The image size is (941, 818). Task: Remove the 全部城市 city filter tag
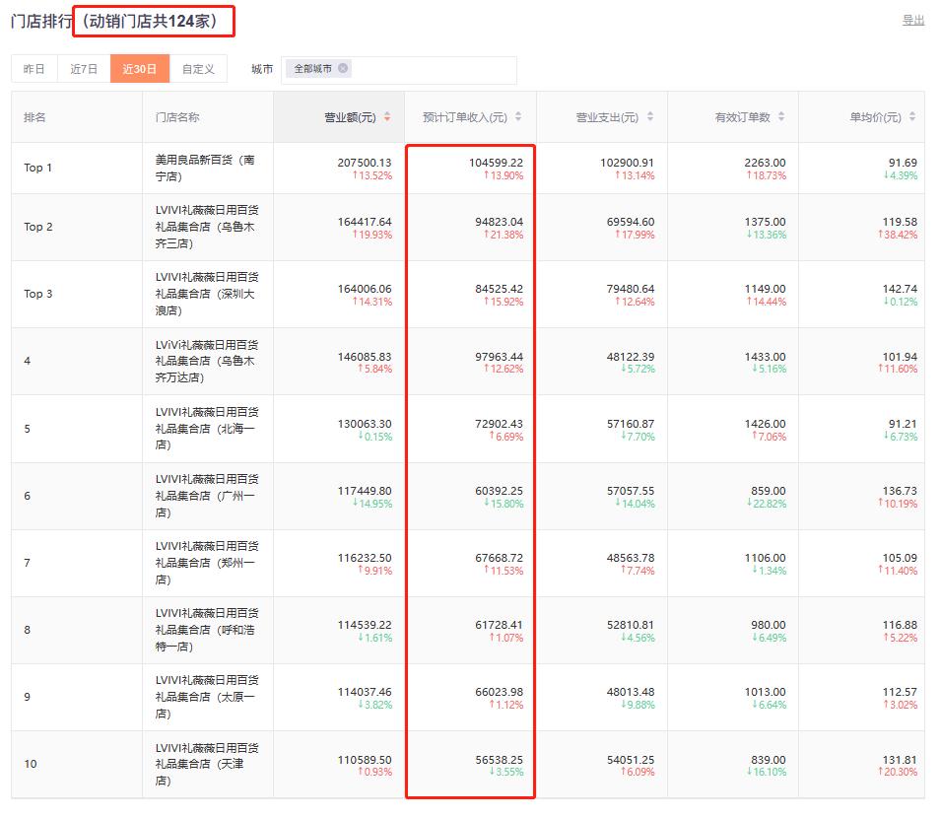pos(343,68)
